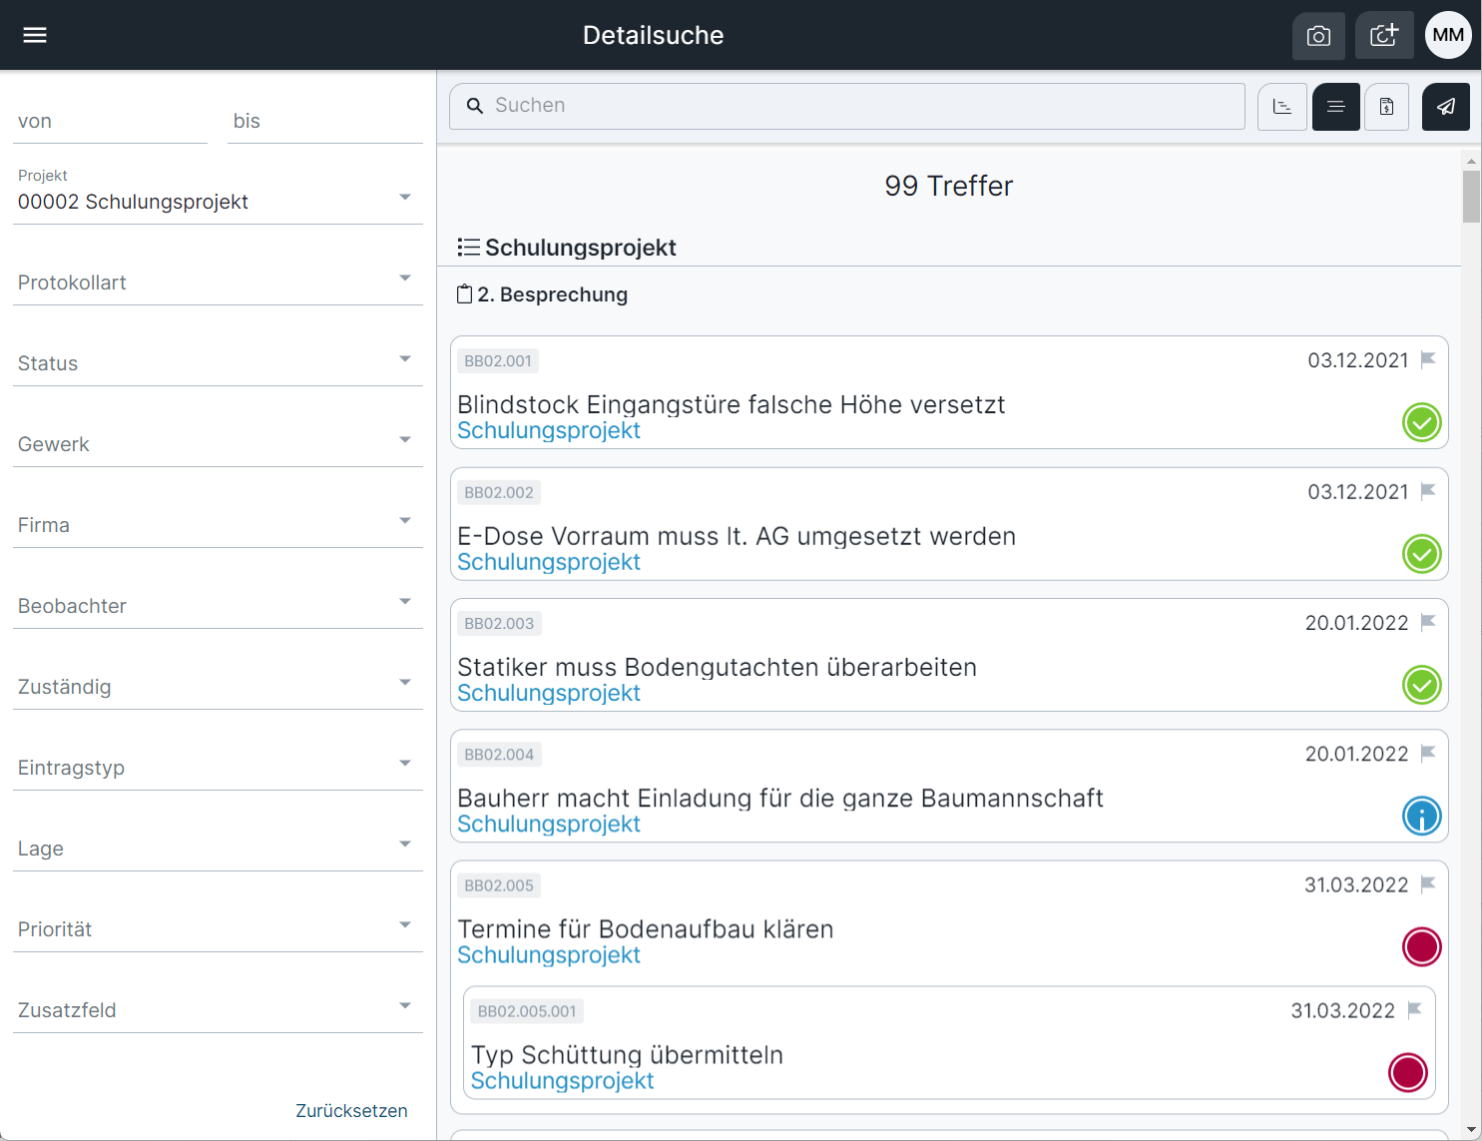1482x1141 pixels.
Task: Click the paper plane send button
Action: [x=1446, y=107]
